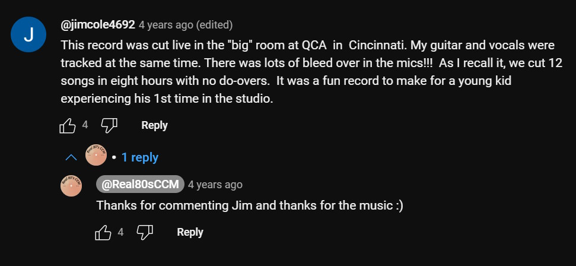Click the small avatar beside "1 reply"
This screenshot has width=576, height=266.
click(96, 157)
